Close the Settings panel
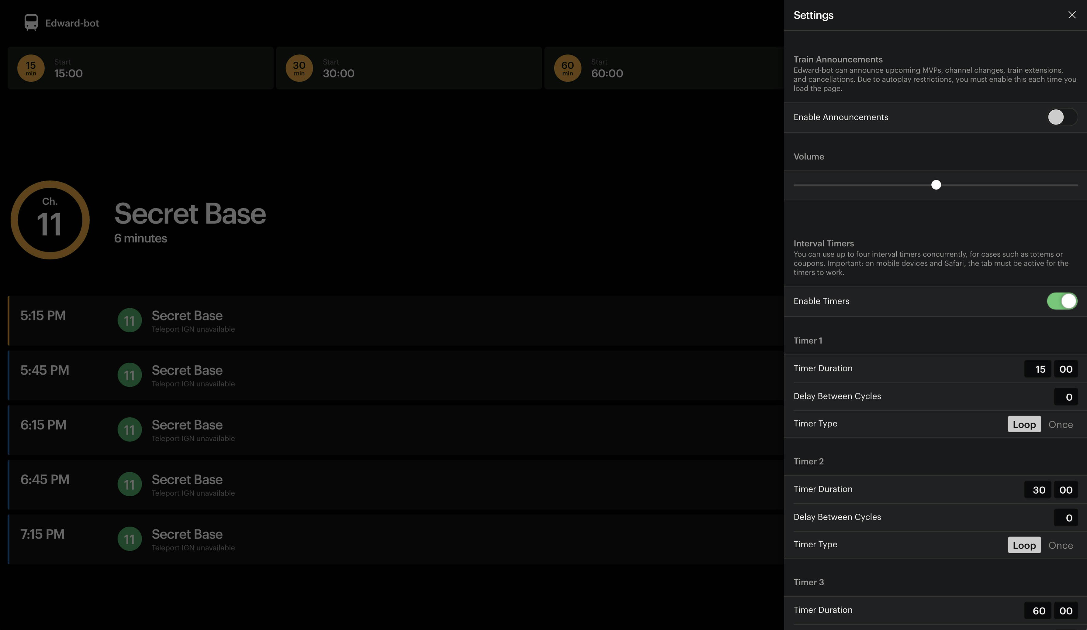This screenshot has height=630, width=1087. coord(1071,15)
